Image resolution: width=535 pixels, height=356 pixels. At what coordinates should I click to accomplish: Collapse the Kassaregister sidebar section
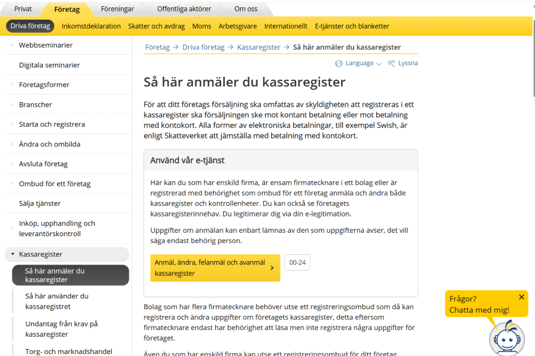[x=12, y=254]
